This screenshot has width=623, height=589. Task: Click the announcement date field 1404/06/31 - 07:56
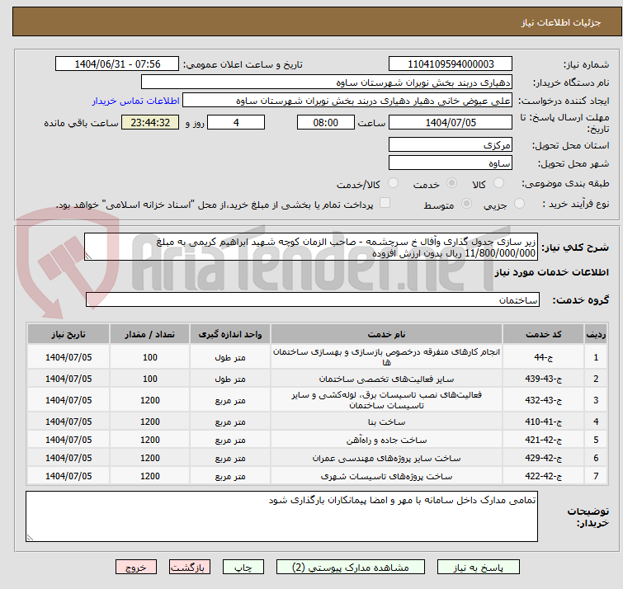[x=117, y=64]
